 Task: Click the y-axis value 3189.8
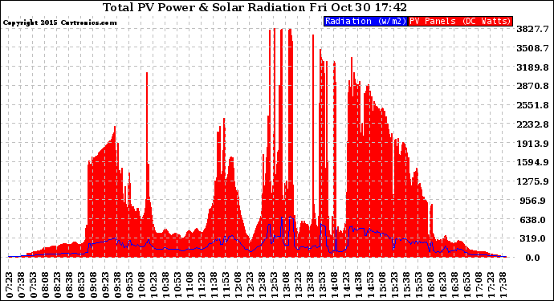coord(533,67)
